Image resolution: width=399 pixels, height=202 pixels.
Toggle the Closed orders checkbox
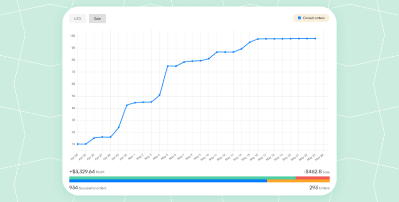(299, 18)
